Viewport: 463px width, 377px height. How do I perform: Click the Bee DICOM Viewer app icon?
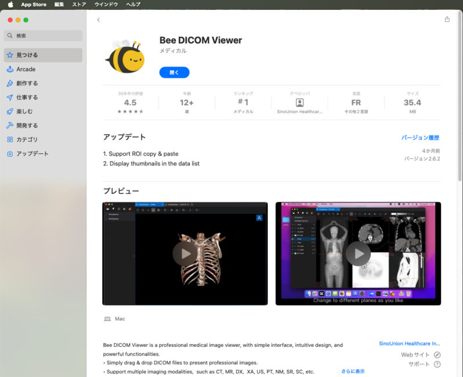pos(125,57)
